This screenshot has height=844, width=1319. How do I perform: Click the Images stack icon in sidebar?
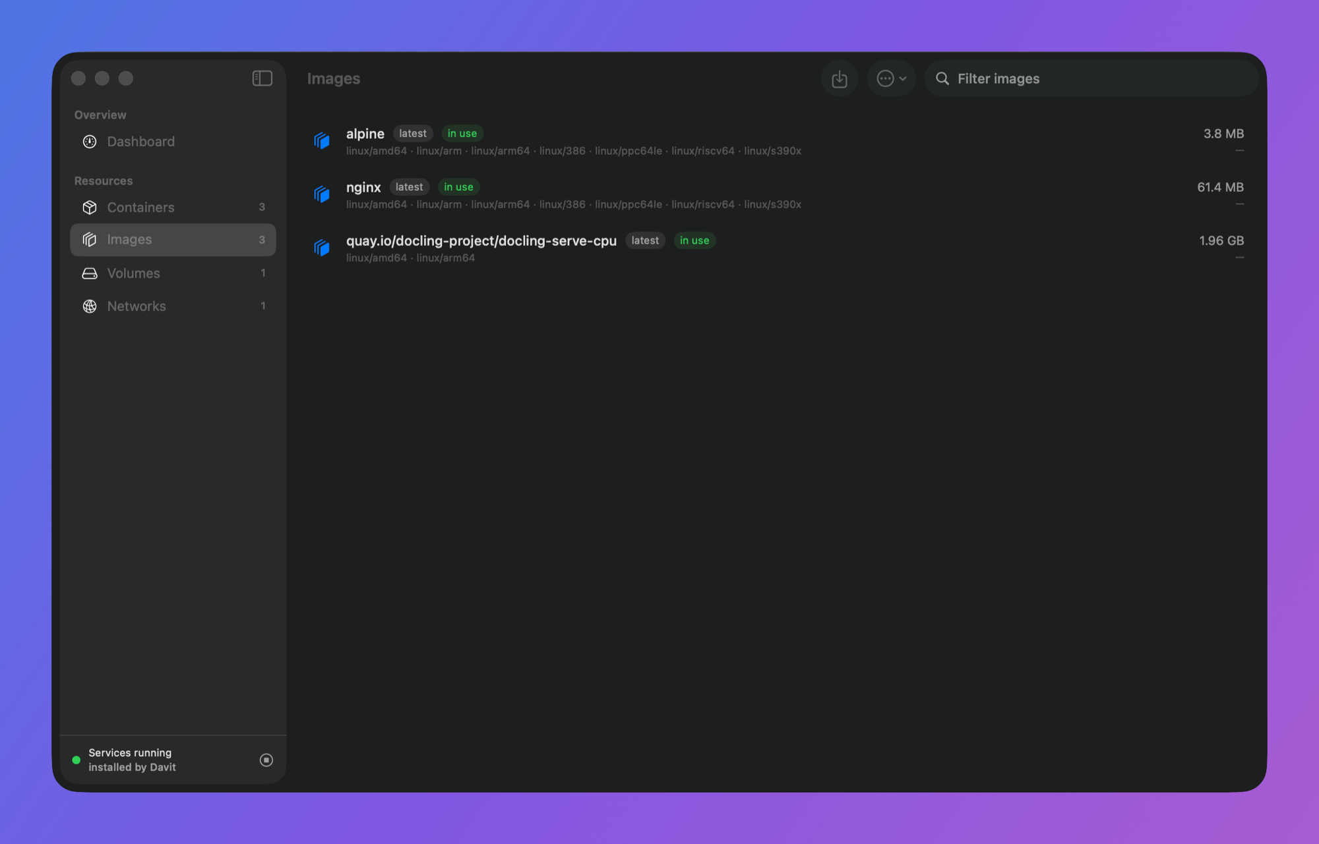[90, 240]
